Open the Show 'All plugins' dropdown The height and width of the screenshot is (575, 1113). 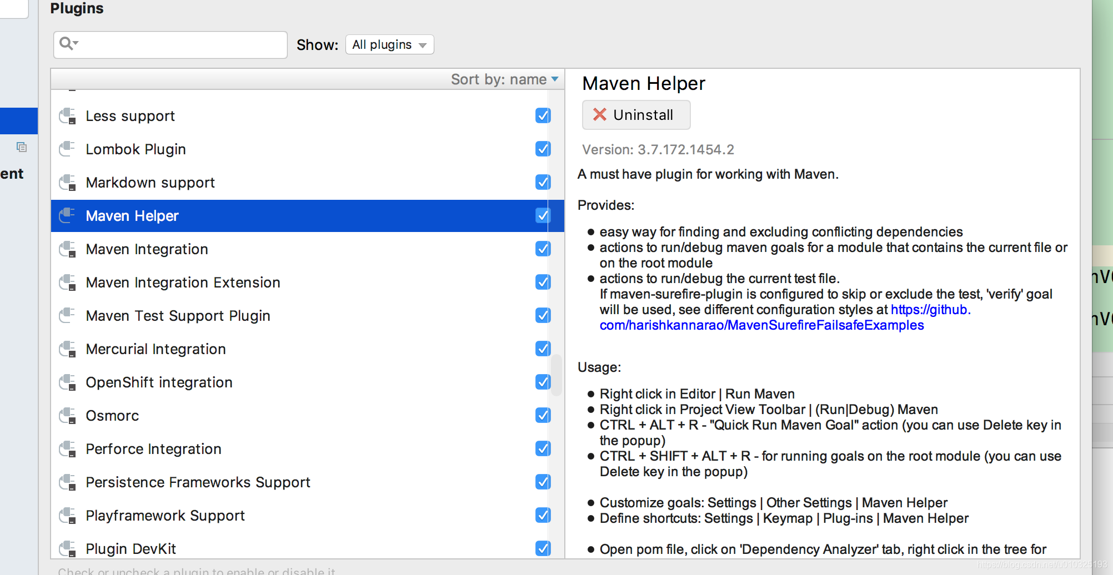(389, 44)
